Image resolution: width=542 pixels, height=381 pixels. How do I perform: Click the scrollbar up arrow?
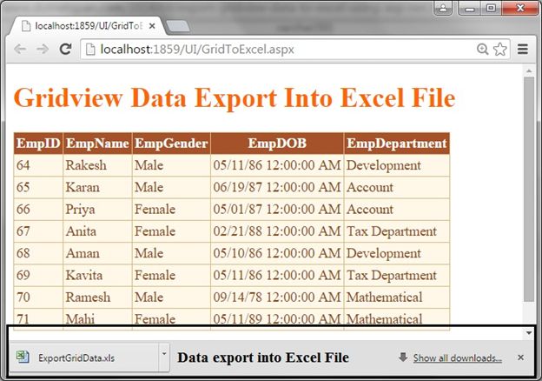click(529, 71)
